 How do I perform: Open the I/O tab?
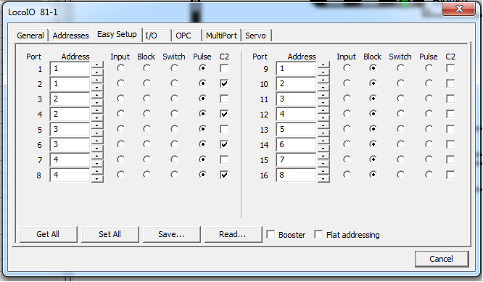pyautogui.click(x=157, y=36)
